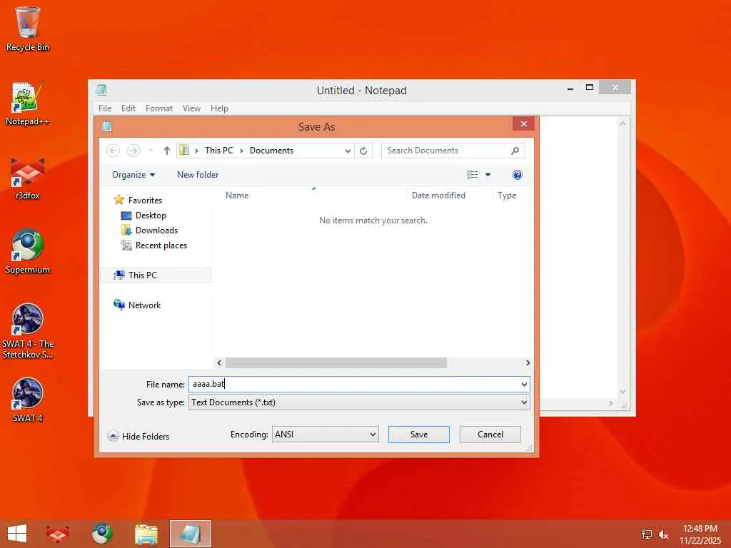The height and width of the screenshot is (548, 731).
Task: Click the search magnifier icon
Action: point(515,151)
